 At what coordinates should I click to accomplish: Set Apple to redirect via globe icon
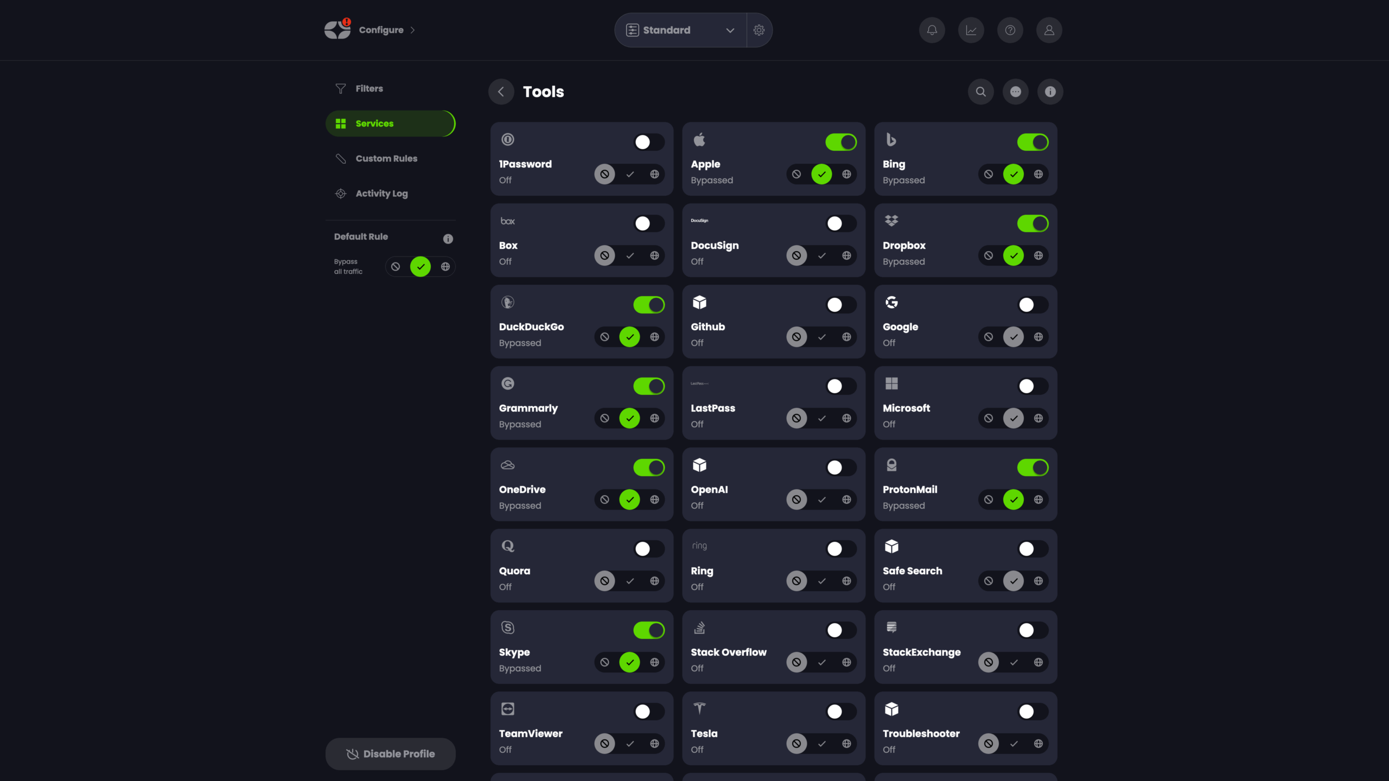(x=846, y=174)
